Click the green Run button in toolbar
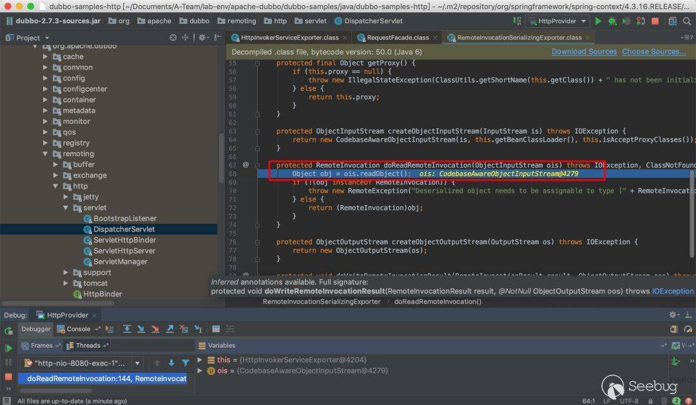The width and height of the screenshot is (696, 405). (x=598, y=21)
